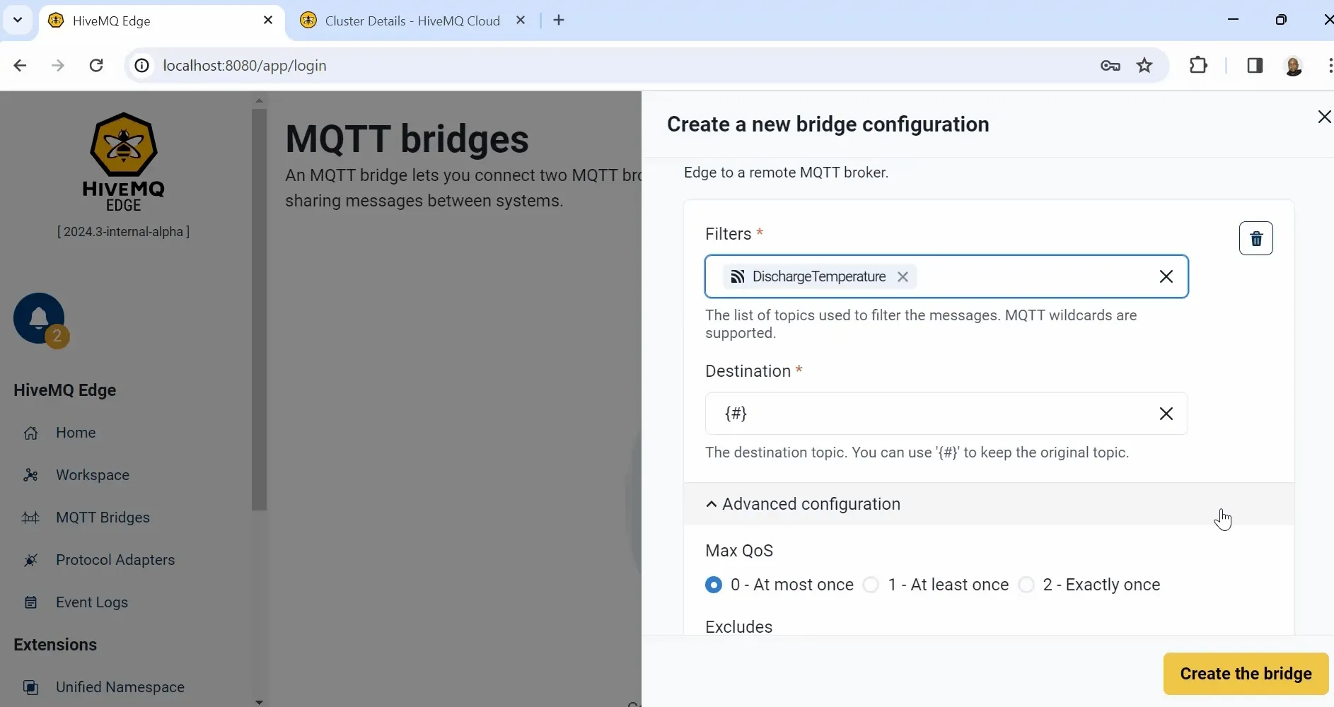The image size is (1334, 707).
Task: Click the MQTT Bridges sidebar icon
Action: (30, 518)
